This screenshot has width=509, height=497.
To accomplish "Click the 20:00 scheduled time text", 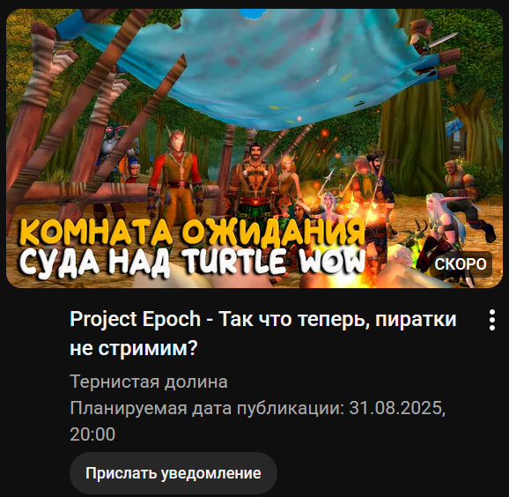I will 92,434.
